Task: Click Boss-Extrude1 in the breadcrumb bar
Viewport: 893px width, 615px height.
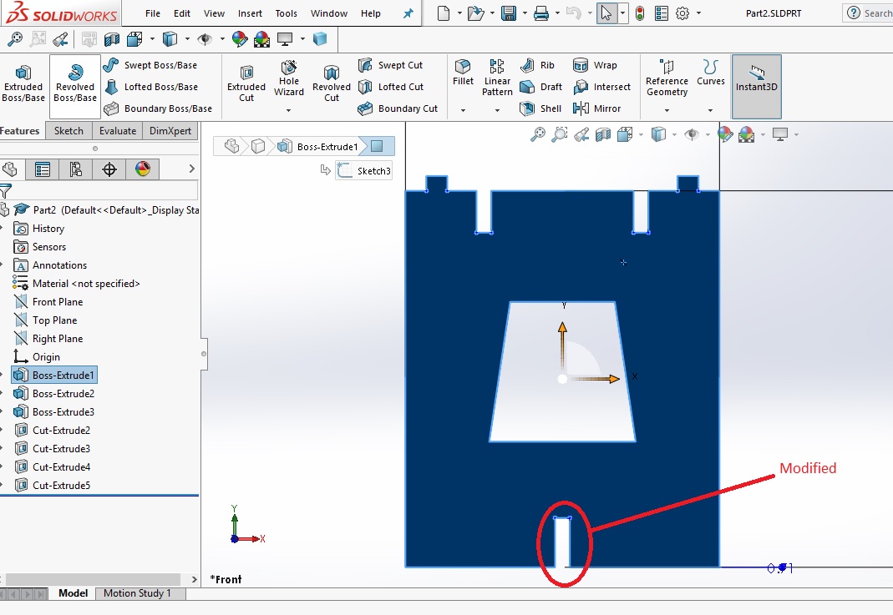Action: coord(318,147)
